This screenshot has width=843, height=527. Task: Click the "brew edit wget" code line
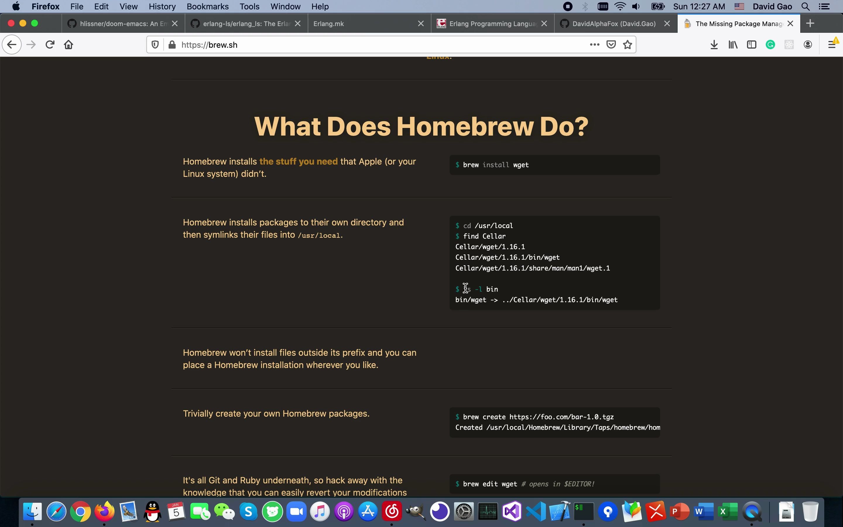point(525,484)
